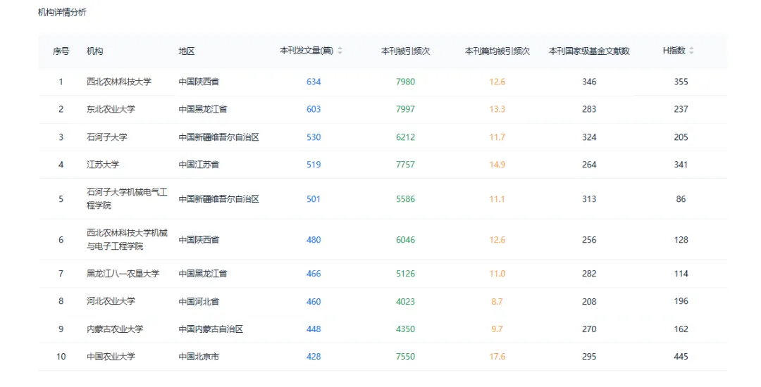This screenshot has height=387, width=761.
Task: Click the 机构 column header
Action: click(94, 51)
